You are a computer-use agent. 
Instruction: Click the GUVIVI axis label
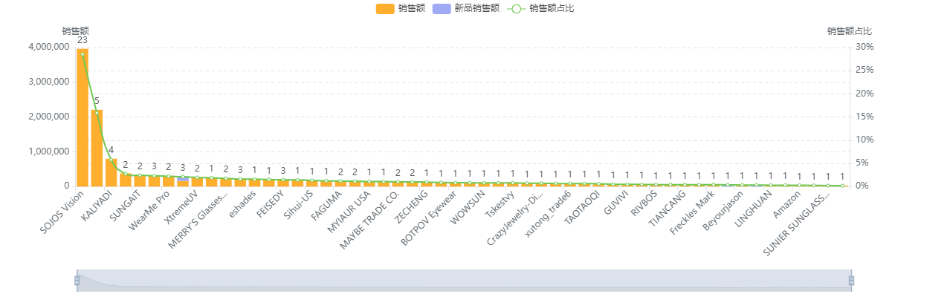(616, 203)
